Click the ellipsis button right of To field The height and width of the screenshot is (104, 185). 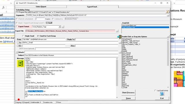(120, 43)
